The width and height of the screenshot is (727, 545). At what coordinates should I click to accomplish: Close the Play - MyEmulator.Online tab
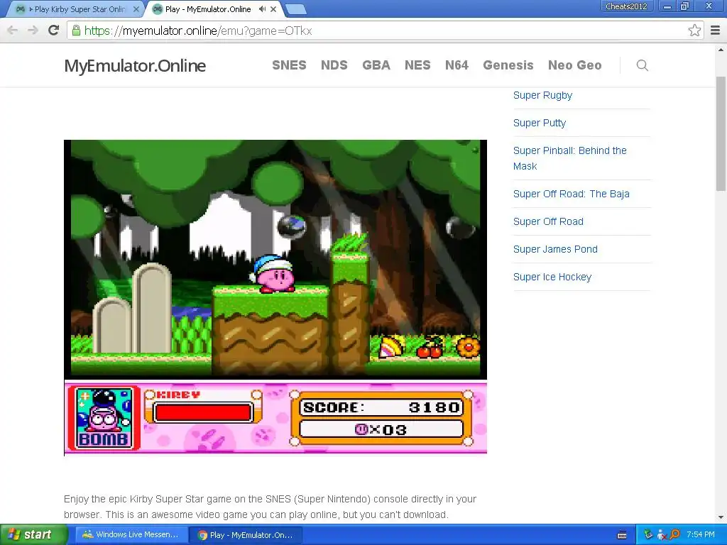click(273, 9)
